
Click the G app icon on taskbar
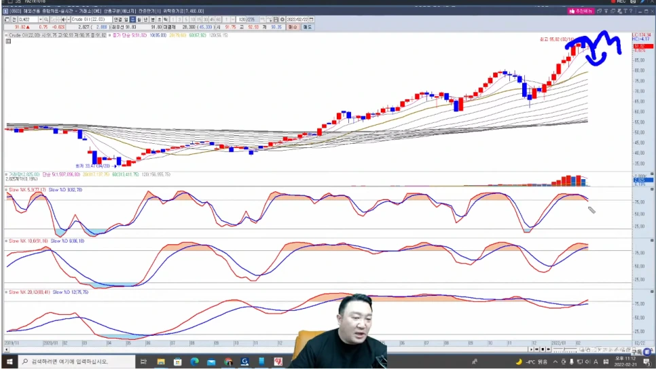[244, 362]
